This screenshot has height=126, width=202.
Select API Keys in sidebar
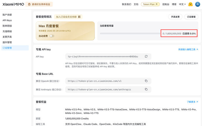tap(7, 20)
